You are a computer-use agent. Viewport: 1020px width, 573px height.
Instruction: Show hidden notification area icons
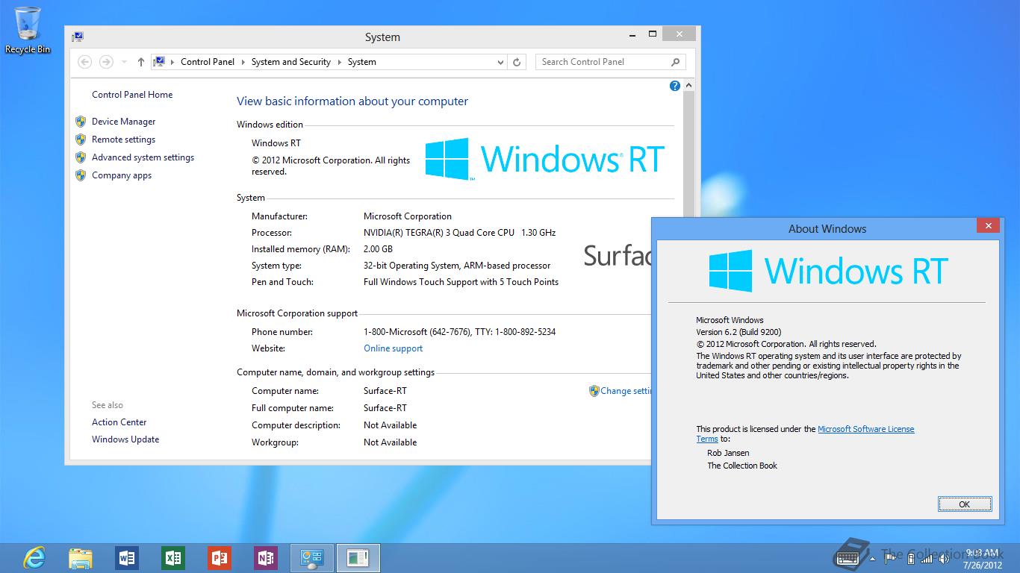point(872,559)
